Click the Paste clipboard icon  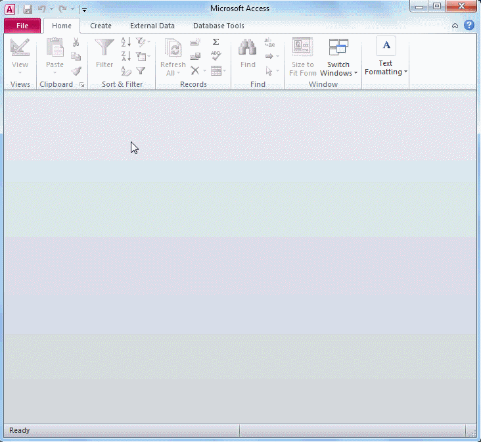(x=55, y=47)
